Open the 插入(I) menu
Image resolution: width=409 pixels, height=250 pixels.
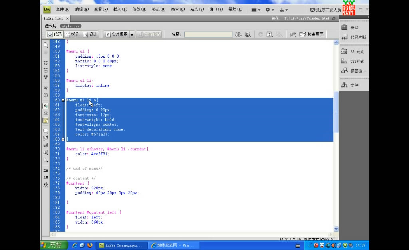pos(120,9)
